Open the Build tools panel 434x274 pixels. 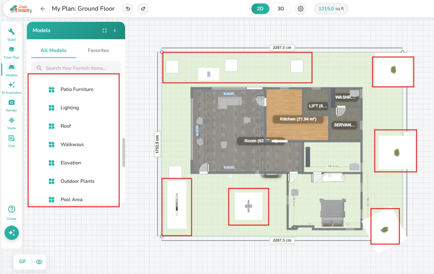point(11,34)
